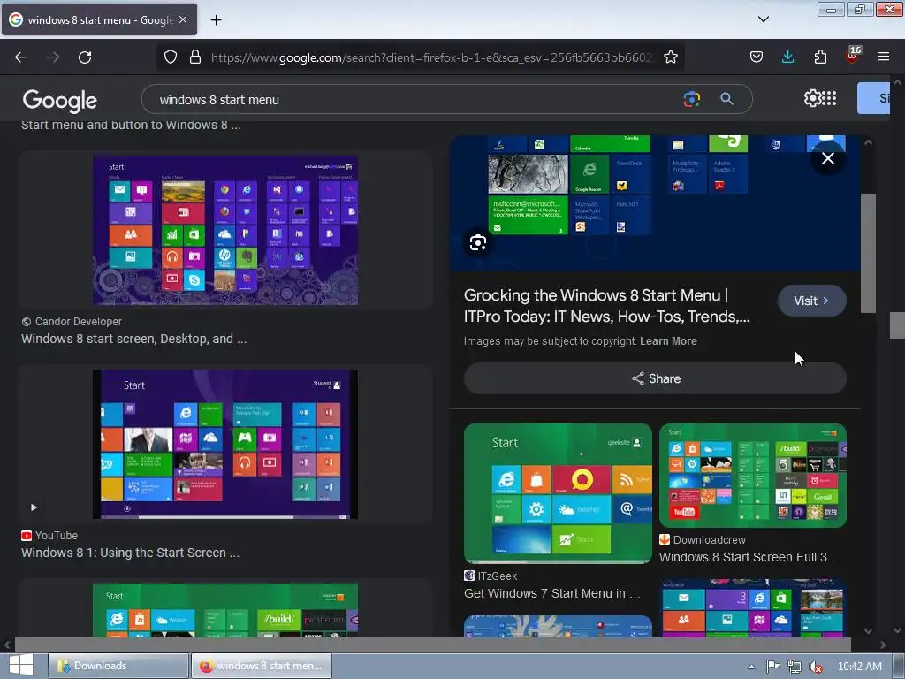Go back with the browser back arrow
Viewport: 905px width, 679px height.
[x=21, y=57]
